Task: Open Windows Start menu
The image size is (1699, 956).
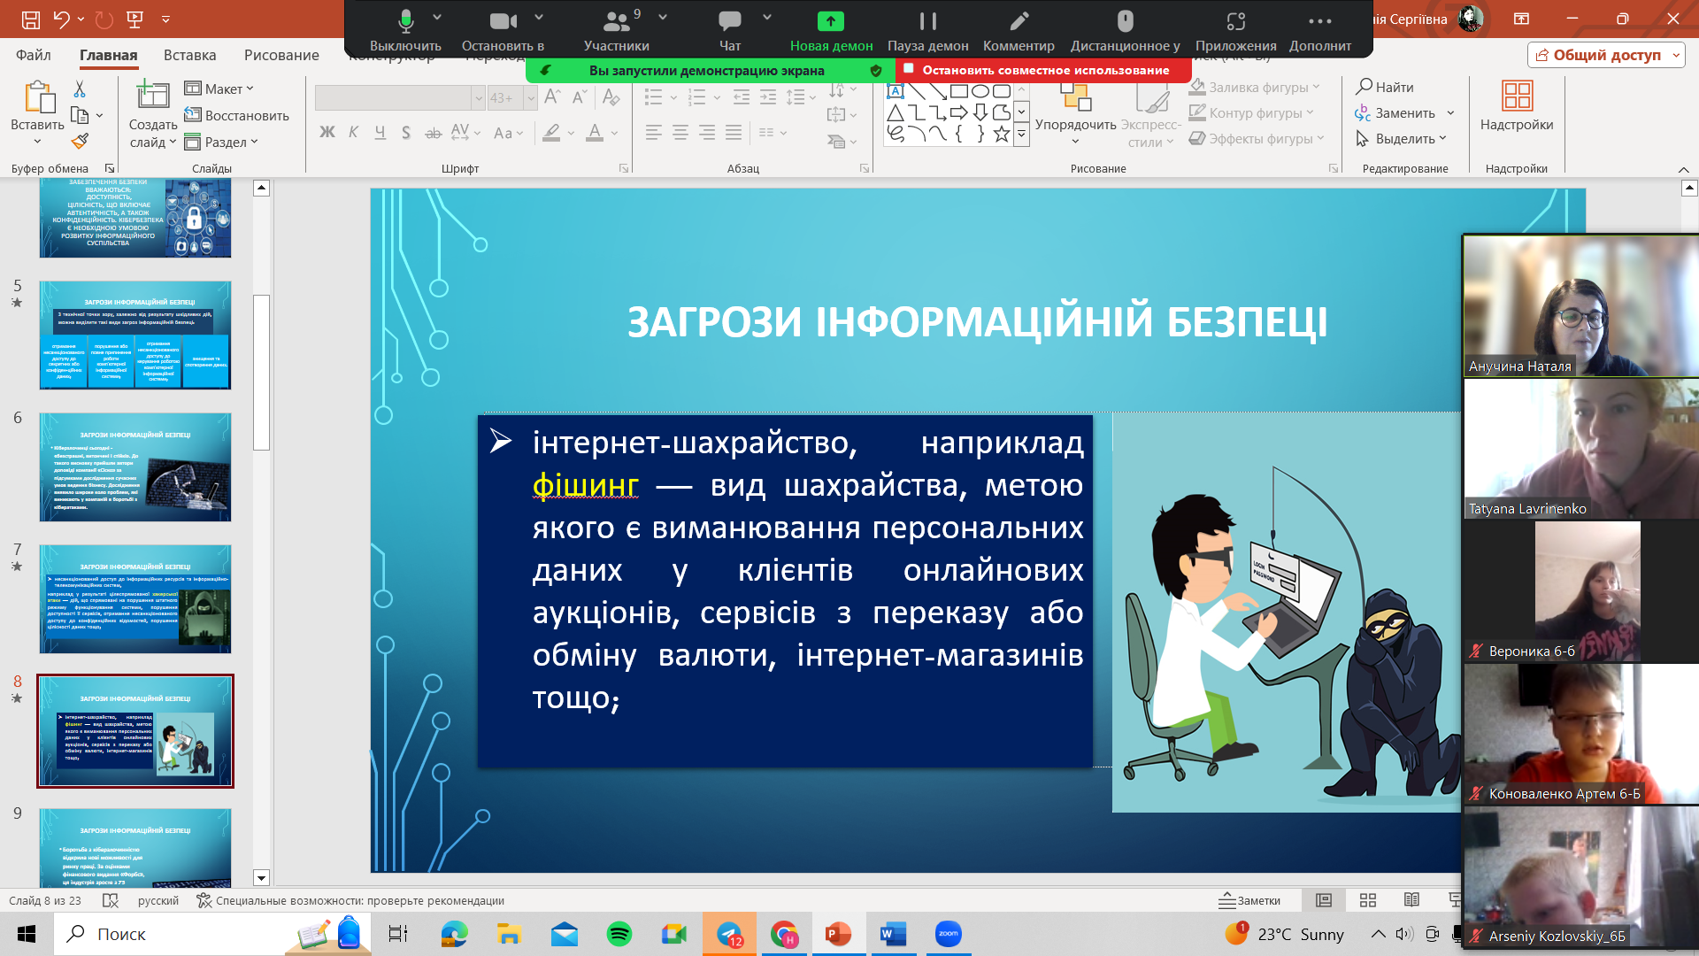Action: (27, 934)
